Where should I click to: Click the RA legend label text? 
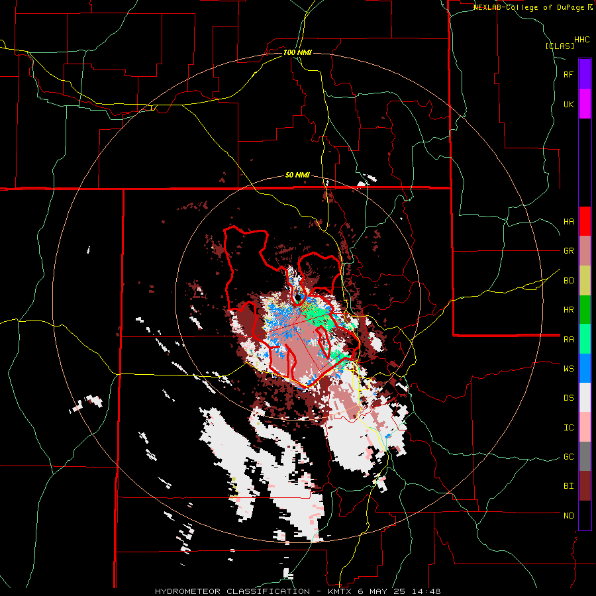point(569,340)
